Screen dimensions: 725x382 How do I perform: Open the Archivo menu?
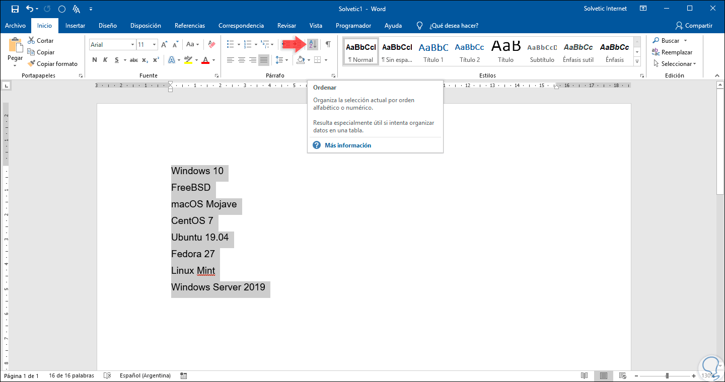(x=15, y=26)
